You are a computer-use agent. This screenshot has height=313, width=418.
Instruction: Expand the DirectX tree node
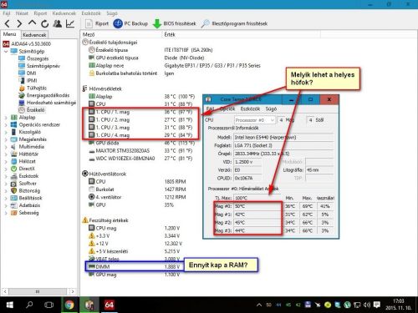(6, 169)
